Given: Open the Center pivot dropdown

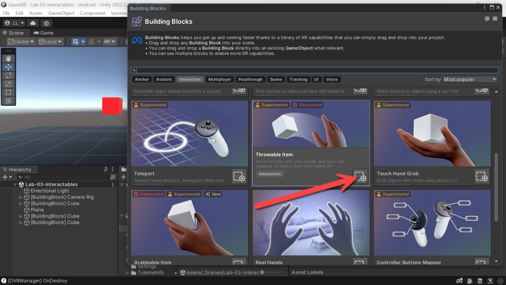Looking at the screenshot, I should point(21,42).
